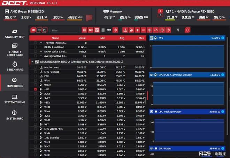Screen dimensions: 230x158
Task: Toggle the current sensor type filter
Action: point(144,30)
